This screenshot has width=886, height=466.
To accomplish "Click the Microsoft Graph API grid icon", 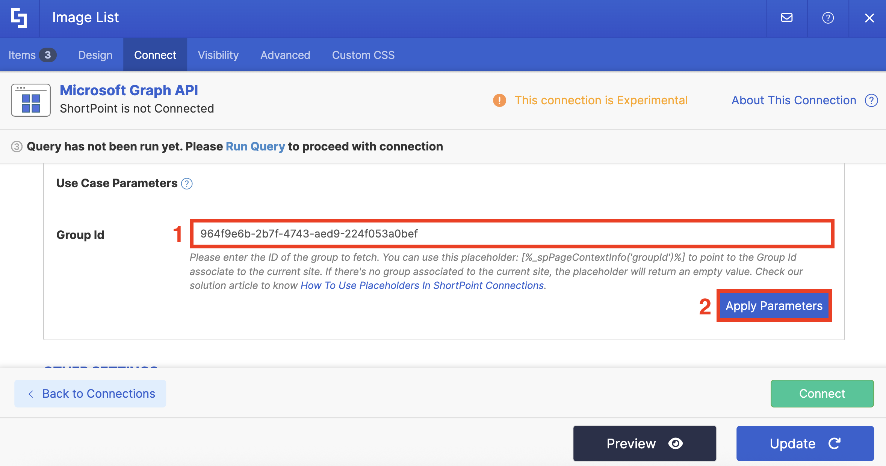I will (x=31, y=100).
